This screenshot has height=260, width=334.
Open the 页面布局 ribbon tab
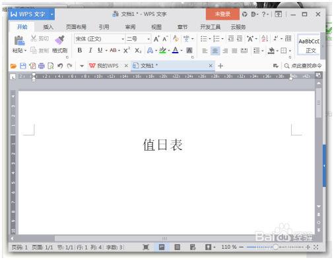coord(76,27)
